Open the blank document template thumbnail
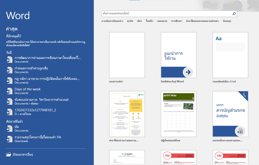Screen dimensions: 259x165 pyautogui.click(x=127, y=55)
